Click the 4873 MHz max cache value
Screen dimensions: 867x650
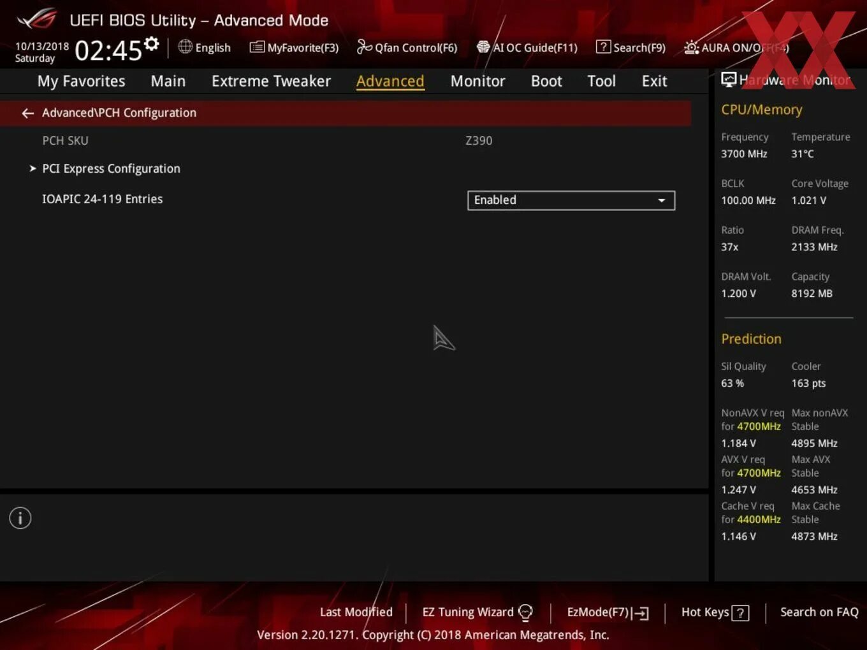pos(814,536)
